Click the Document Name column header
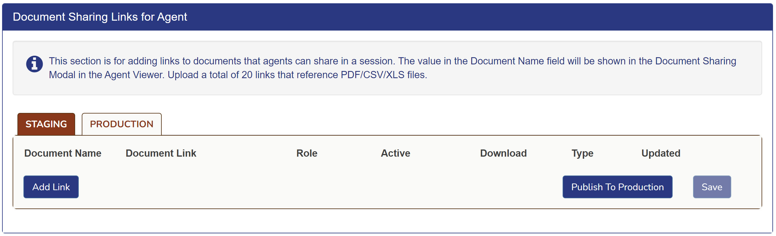This screenshot has height=236, width=776. (x=63, y=153)
